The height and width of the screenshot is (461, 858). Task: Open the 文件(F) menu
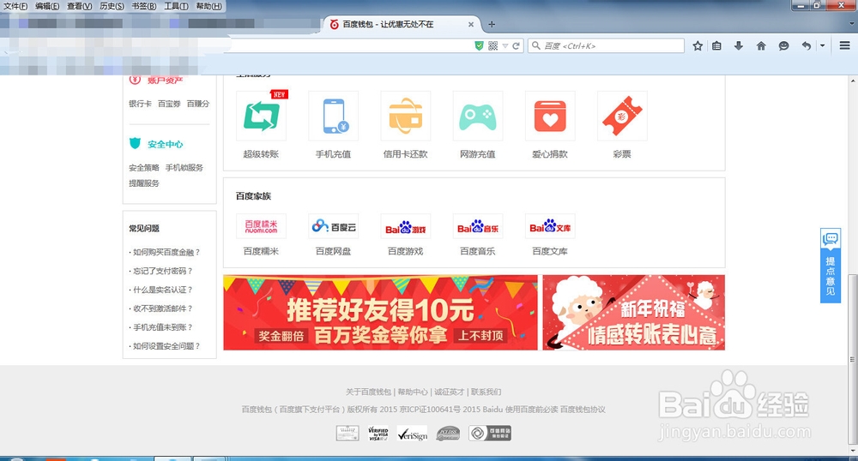click(15, 6)
